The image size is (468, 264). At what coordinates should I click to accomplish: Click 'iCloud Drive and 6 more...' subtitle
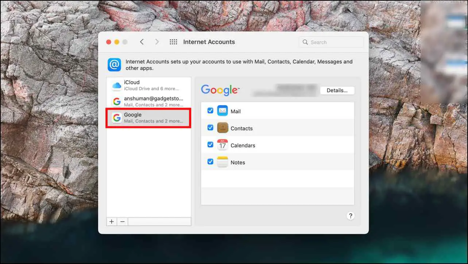(151, 89)
